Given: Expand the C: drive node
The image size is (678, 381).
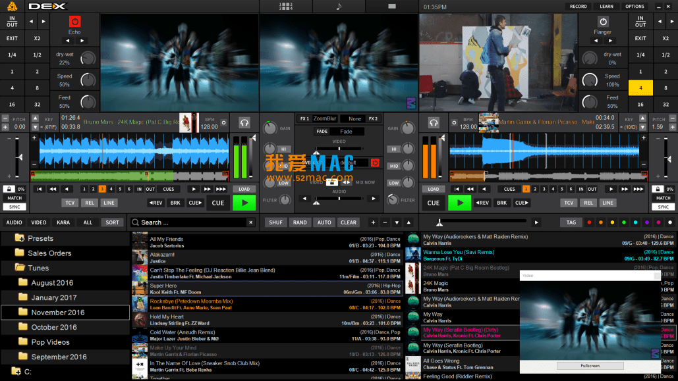Looking at the screenshot, I should (x=16, y=372).
